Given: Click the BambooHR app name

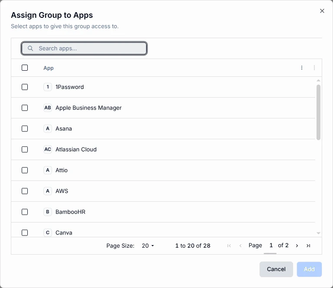Looking at the screenshot, I should [71, 212].
